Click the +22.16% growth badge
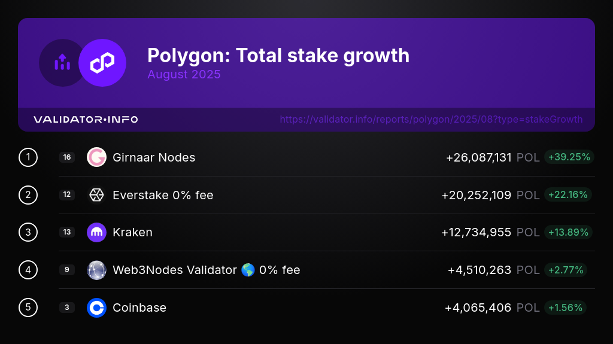The width and height of the screenshot is (613, 344). [569, 195]
